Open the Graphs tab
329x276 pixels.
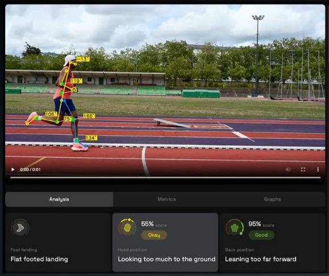coord(272,199)
